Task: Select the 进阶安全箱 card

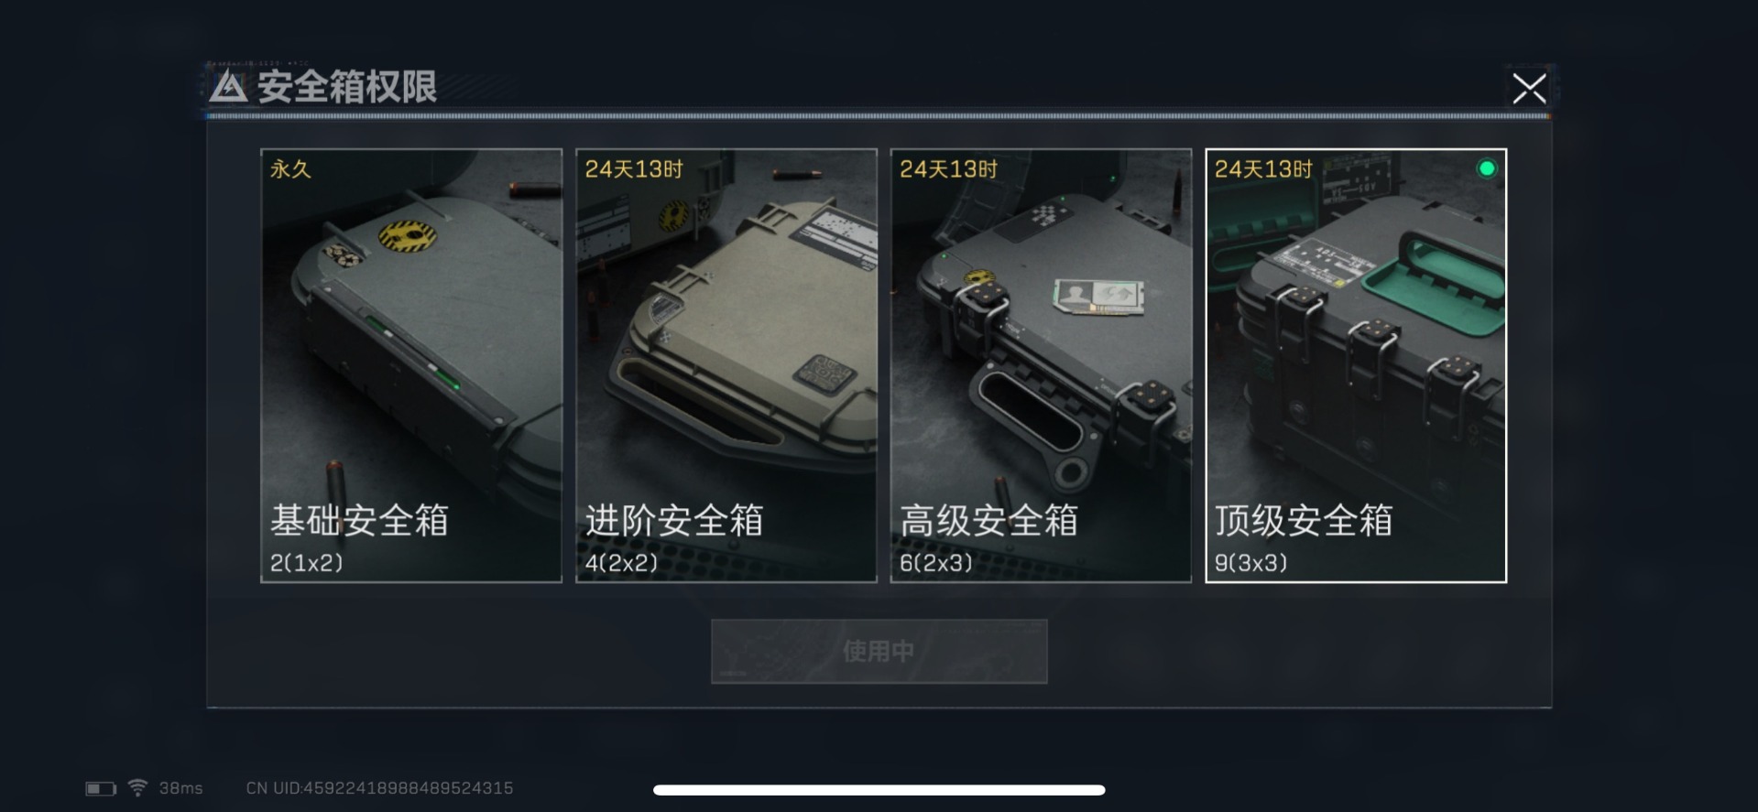Action: [726, 365]
